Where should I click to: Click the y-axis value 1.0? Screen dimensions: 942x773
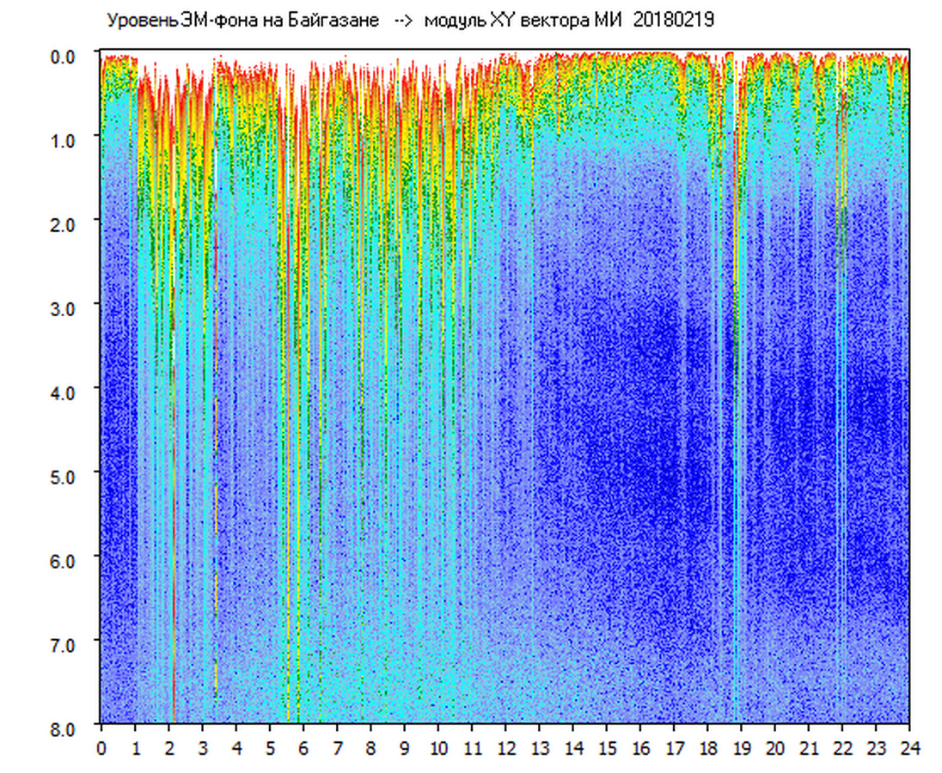(x=64, y=140)
